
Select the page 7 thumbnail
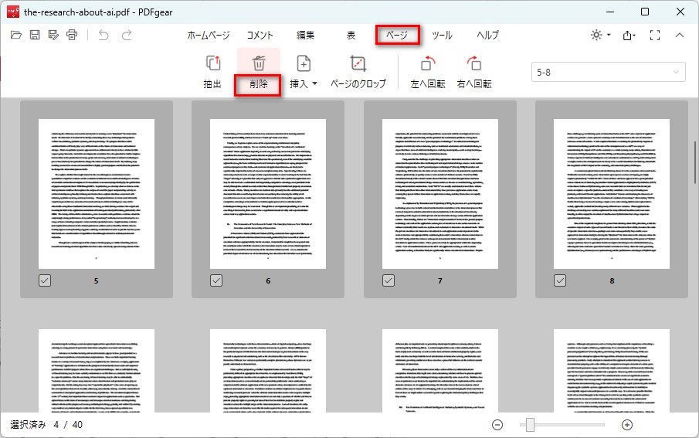coord(440,194)
